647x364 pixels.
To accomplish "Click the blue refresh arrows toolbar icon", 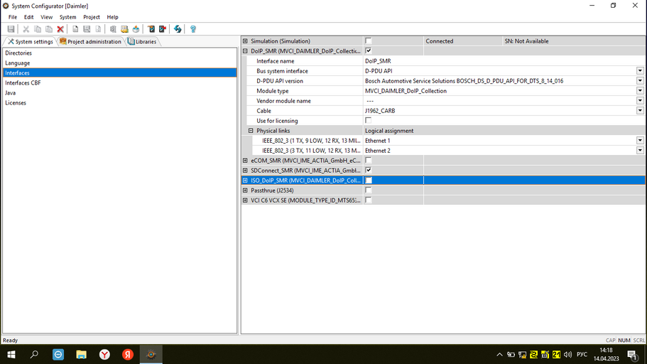I will point(178,29).
